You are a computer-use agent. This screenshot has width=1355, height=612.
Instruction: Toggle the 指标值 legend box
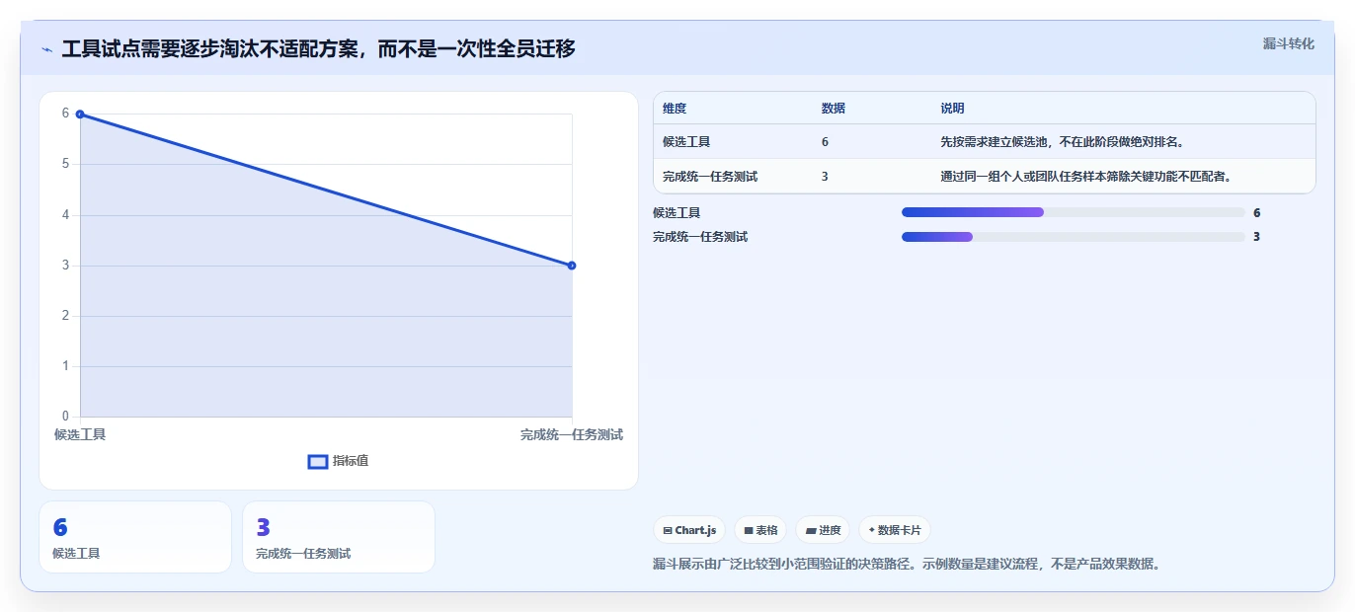pyautogui.click(x=318, y=461)
